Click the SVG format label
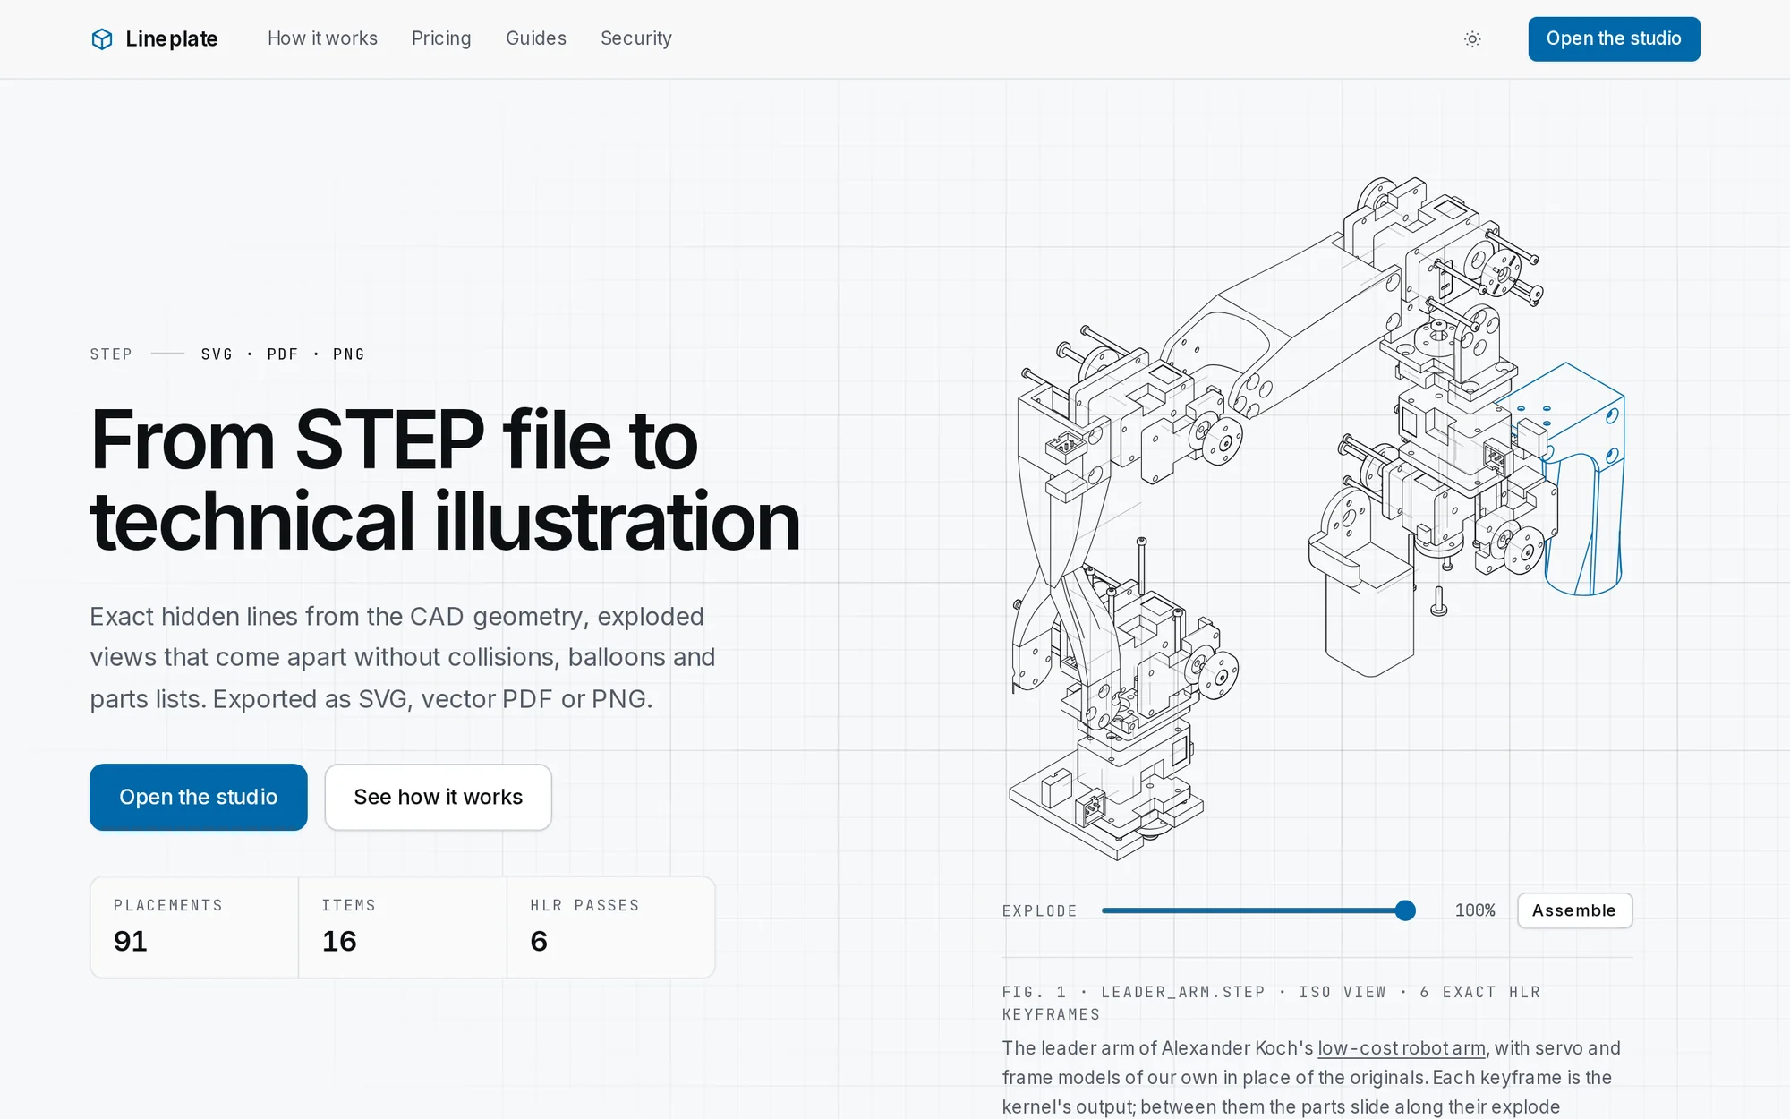 coord(217,354)
